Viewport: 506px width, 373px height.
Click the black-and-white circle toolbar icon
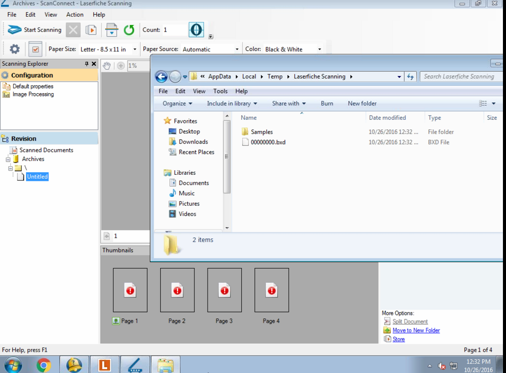(196, 30)
